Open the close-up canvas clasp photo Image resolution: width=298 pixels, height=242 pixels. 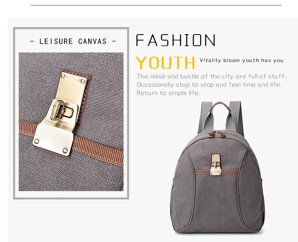[71, 122]
